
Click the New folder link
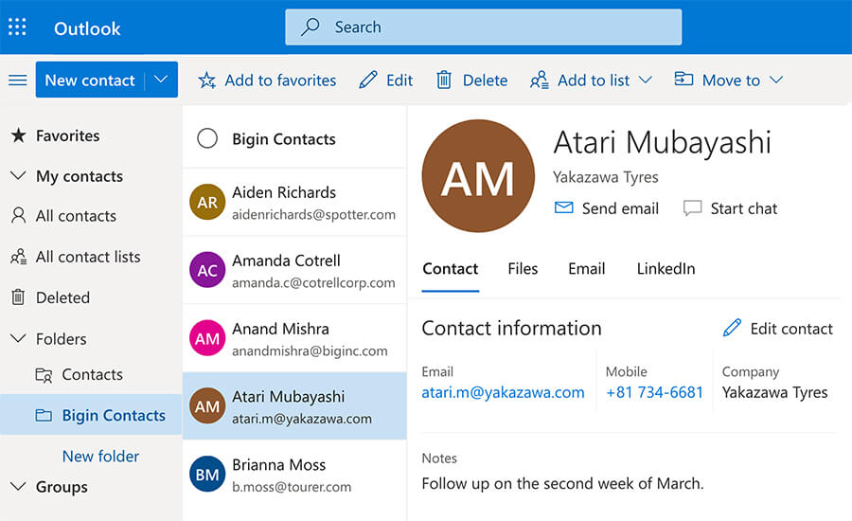point(100,457)
